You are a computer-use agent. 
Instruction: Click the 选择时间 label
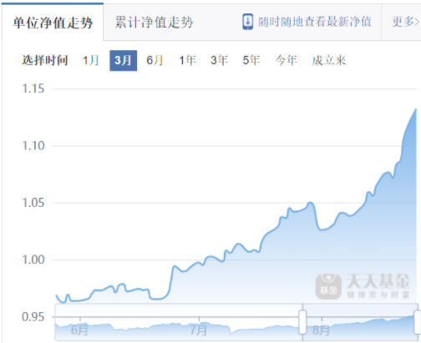click(45, 60)
